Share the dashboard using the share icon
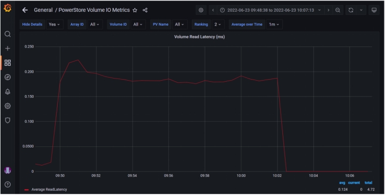This screenshot has width=385, height=195. click(x=145, y=10)
